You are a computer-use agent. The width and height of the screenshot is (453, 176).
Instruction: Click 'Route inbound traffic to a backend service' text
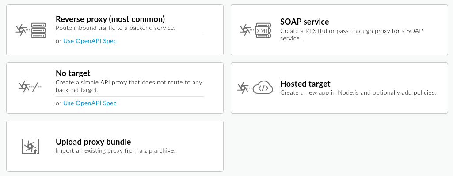point(115,28)
